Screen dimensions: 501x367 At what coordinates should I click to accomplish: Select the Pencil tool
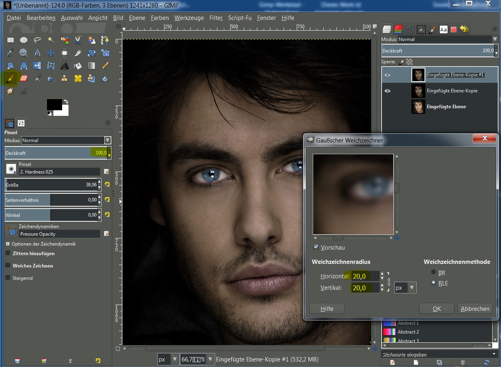(105, 66)
